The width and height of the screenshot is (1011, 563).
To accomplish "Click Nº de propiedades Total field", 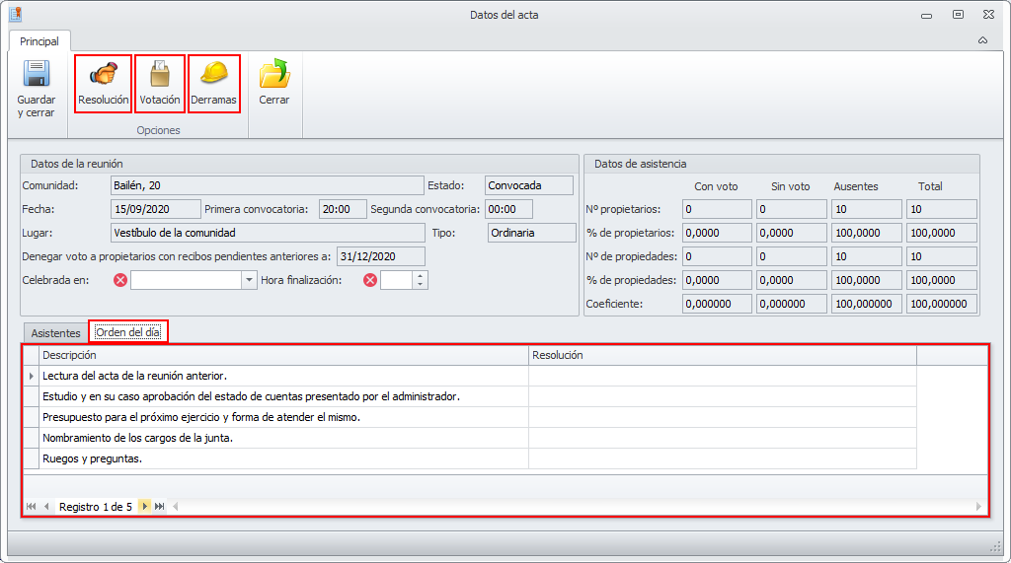I will tap(942, 256).
